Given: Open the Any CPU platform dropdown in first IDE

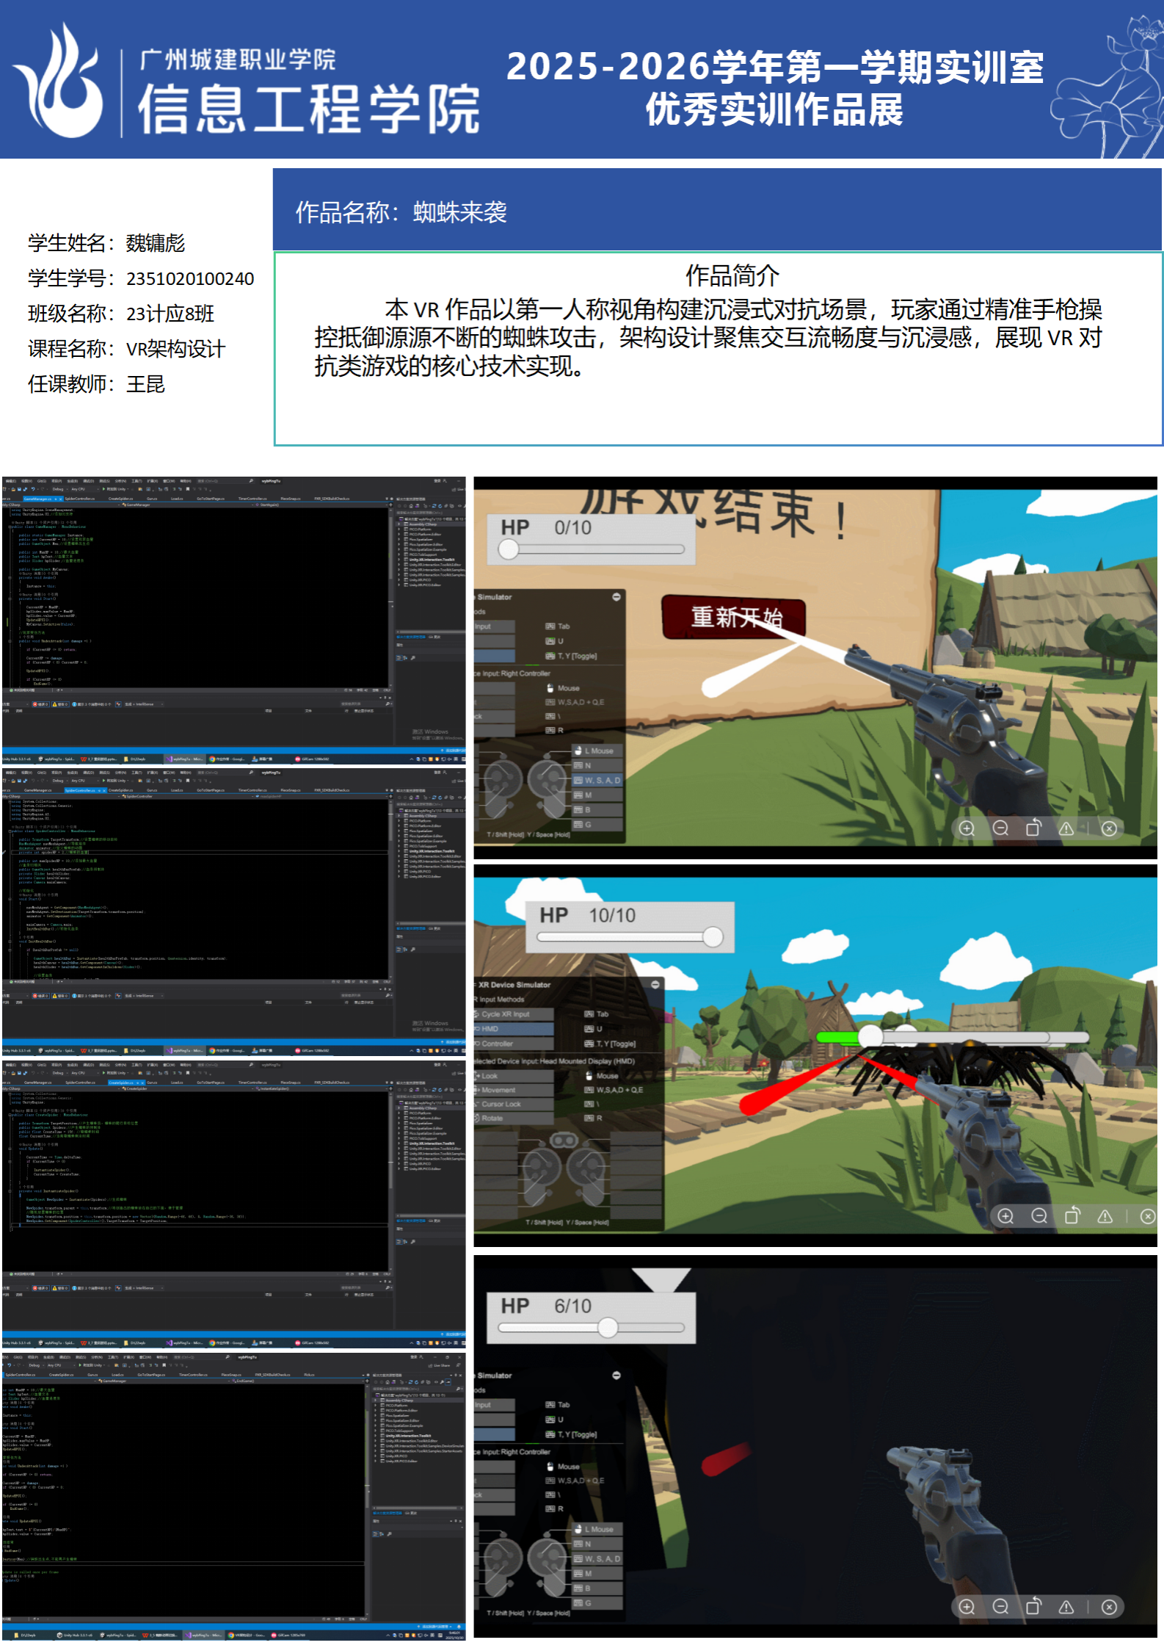Looking at the screenshot, I should point(78,489).
